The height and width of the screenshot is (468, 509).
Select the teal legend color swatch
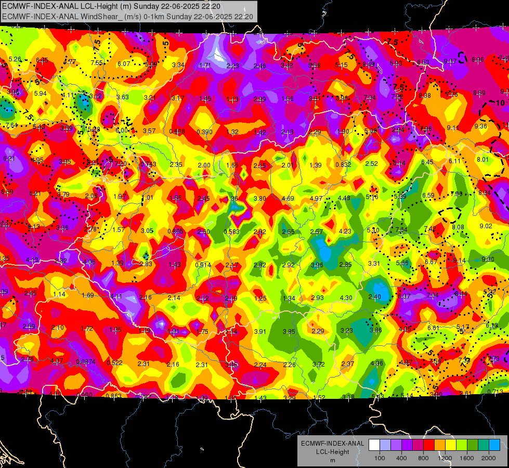pos(484,445)
